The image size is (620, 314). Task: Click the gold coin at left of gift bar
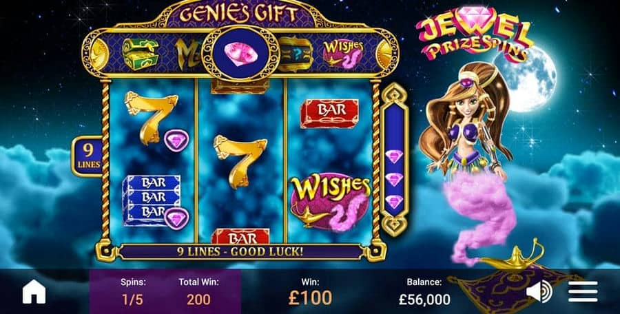coord(99,54)
